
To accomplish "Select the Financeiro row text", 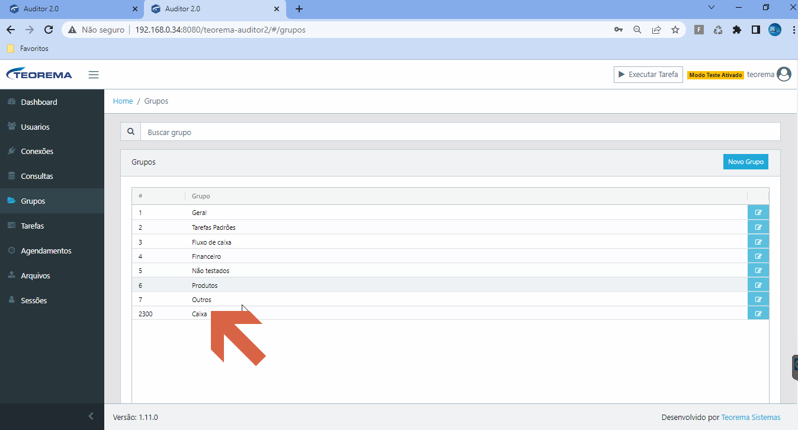I will coord(206,256).
